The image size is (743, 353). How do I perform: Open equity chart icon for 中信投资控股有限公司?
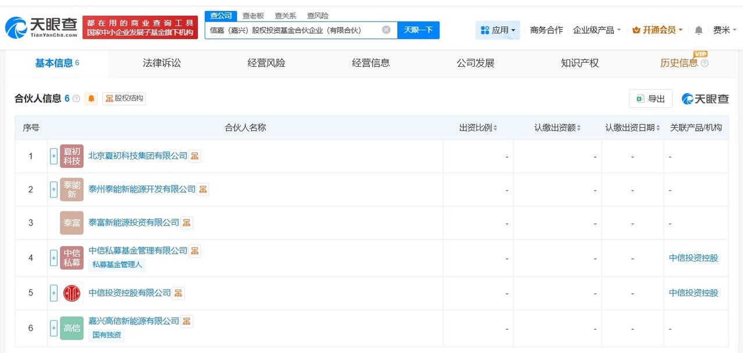(x=178, y=293)
